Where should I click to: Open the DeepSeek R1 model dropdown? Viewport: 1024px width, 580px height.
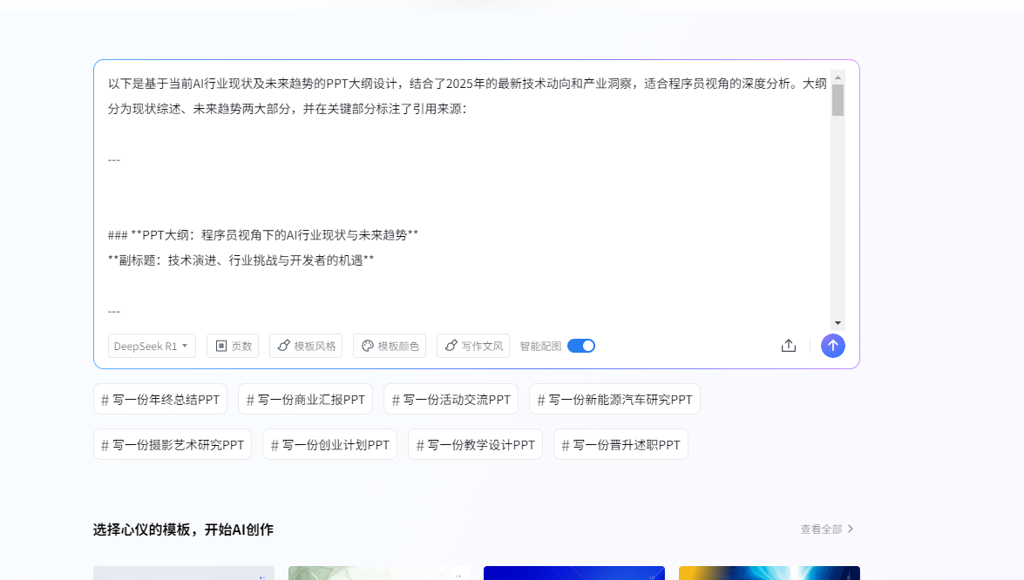tap(152, 346)
